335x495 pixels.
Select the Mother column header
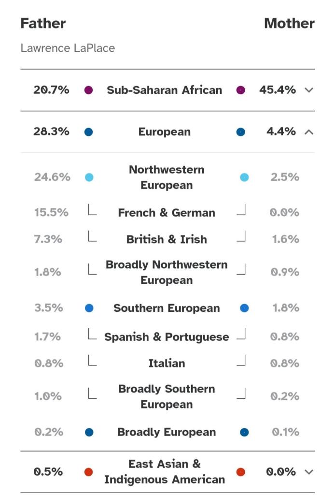click(x=289, y=23)
